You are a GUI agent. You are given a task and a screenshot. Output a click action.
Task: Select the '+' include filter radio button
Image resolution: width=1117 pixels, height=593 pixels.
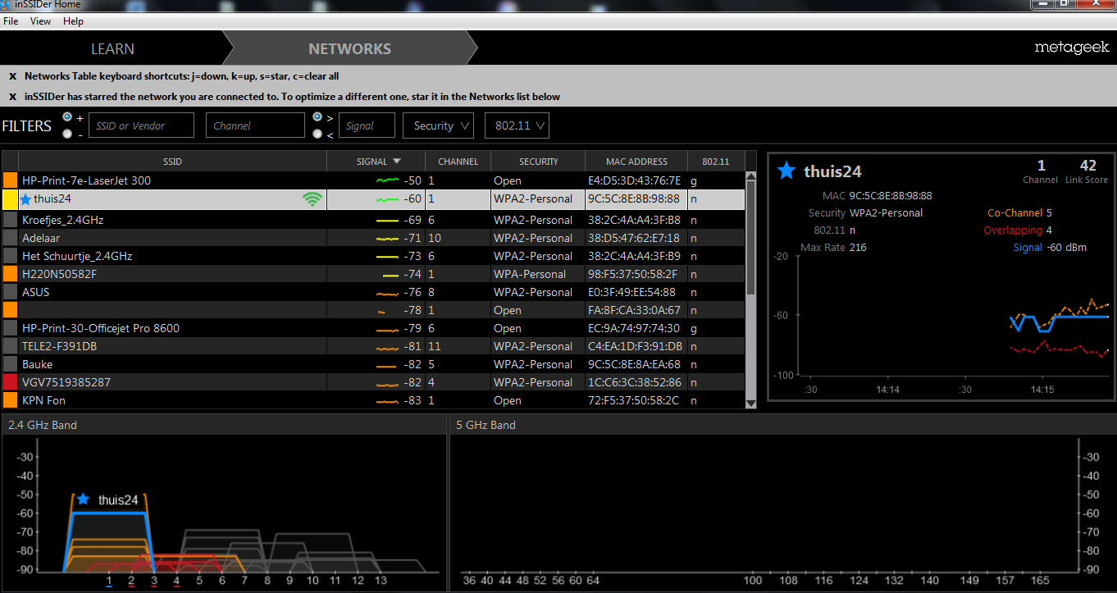click(x=67, y=117)
